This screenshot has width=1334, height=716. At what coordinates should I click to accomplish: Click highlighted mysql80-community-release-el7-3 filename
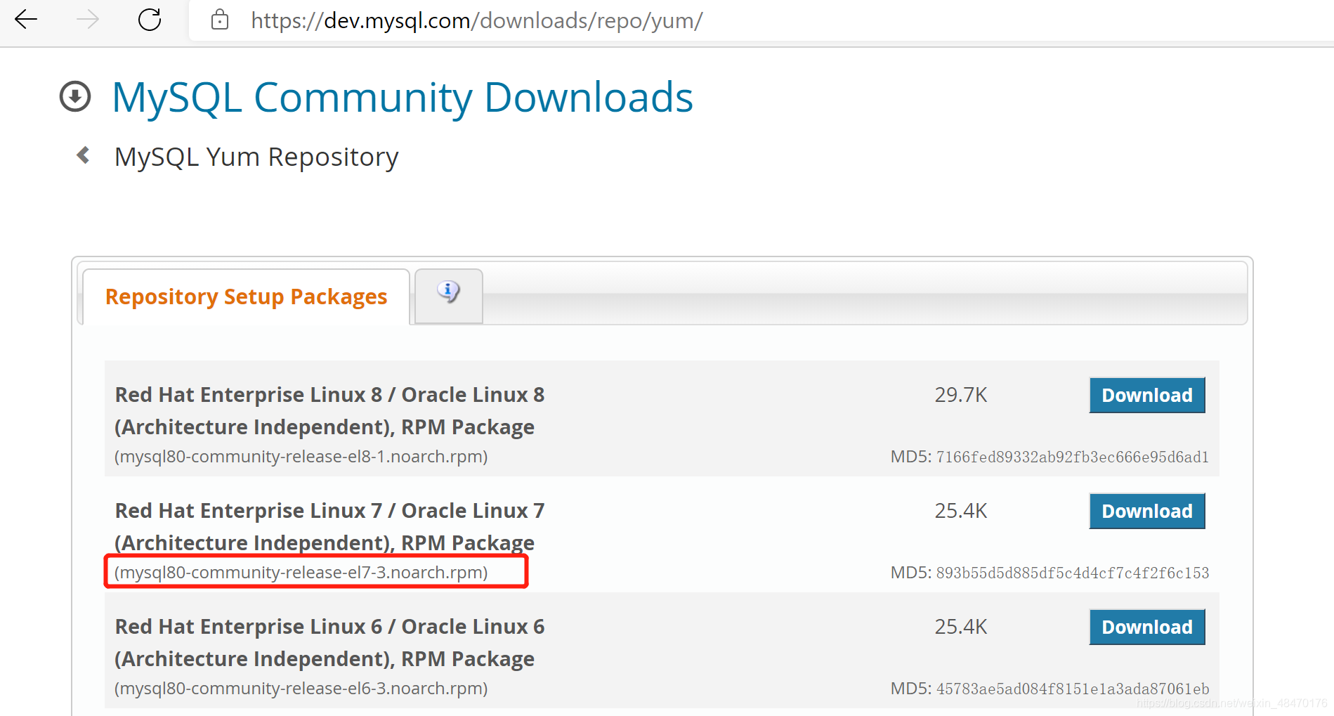tap(301, 572)
